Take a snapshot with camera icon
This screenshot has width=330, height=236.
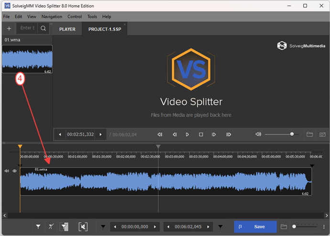click(322, 134)
